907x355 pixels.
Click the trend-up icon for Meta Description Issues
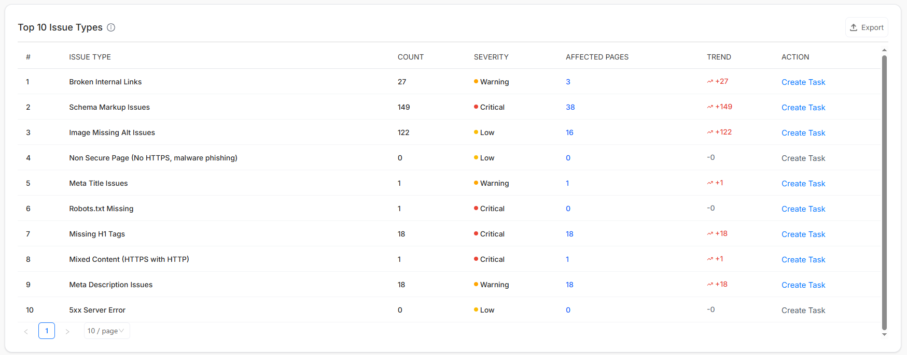pyautogui.click(x=710, y=284)
